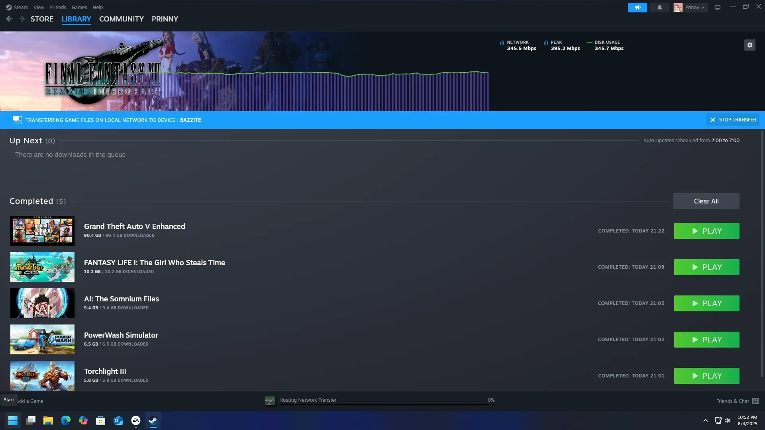Open EA app from the taskbar
Viewport: 765px width, 430px height.
point(136,420)
